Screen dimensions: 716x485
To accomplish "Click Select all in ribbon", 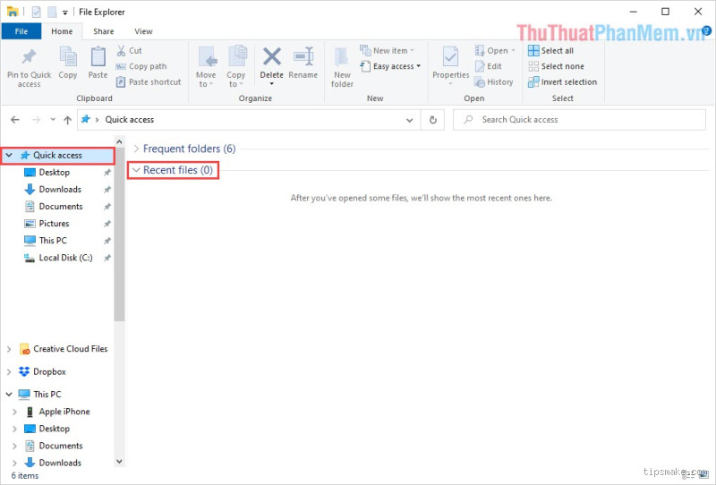I will (x=557, y=51).
